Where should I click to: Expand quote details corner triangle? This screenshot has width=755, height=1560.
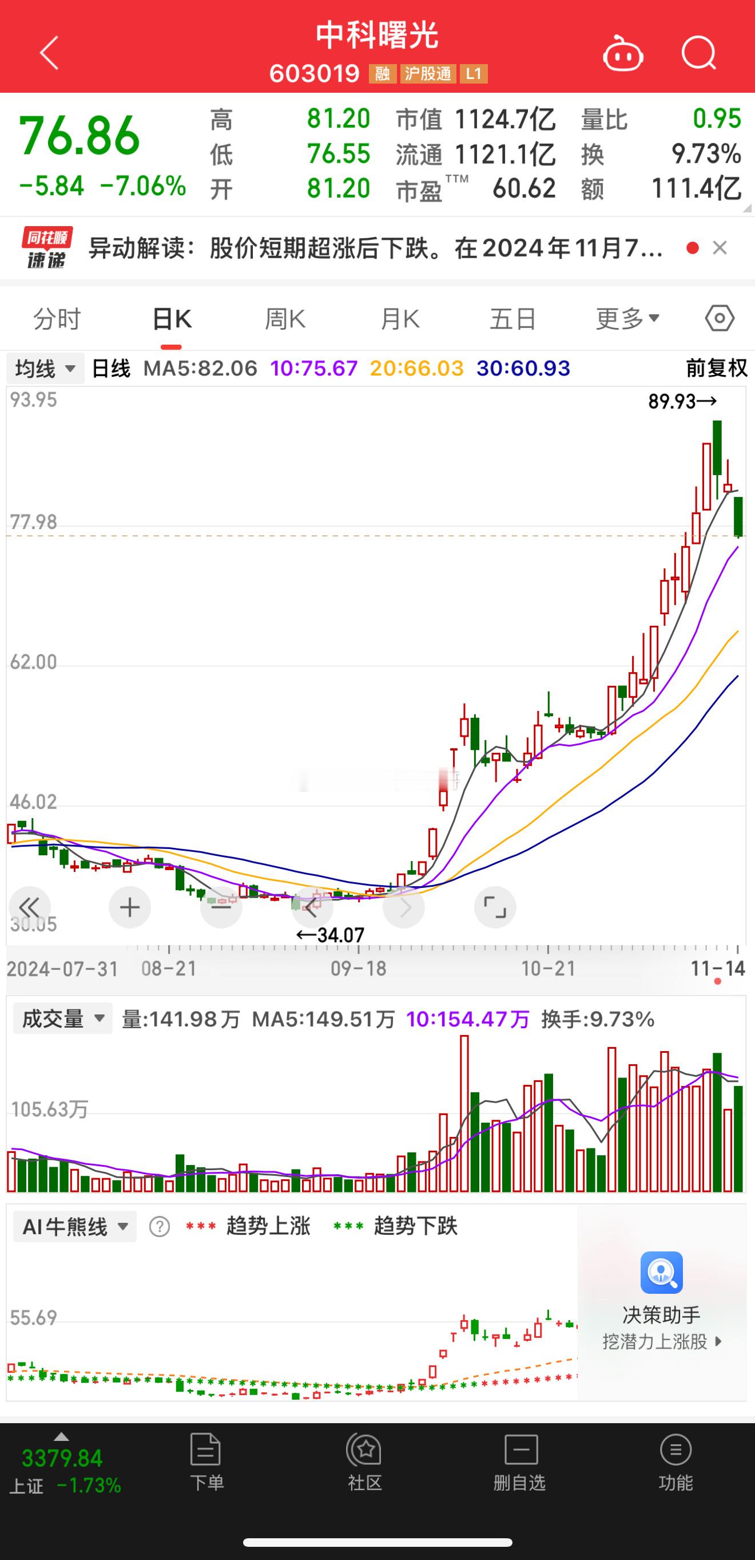746,208
